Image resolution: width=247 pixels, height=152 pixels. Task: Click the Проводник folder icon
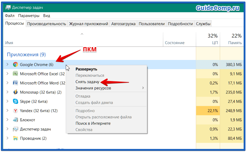pyautogui.click(x=15, y=138)
